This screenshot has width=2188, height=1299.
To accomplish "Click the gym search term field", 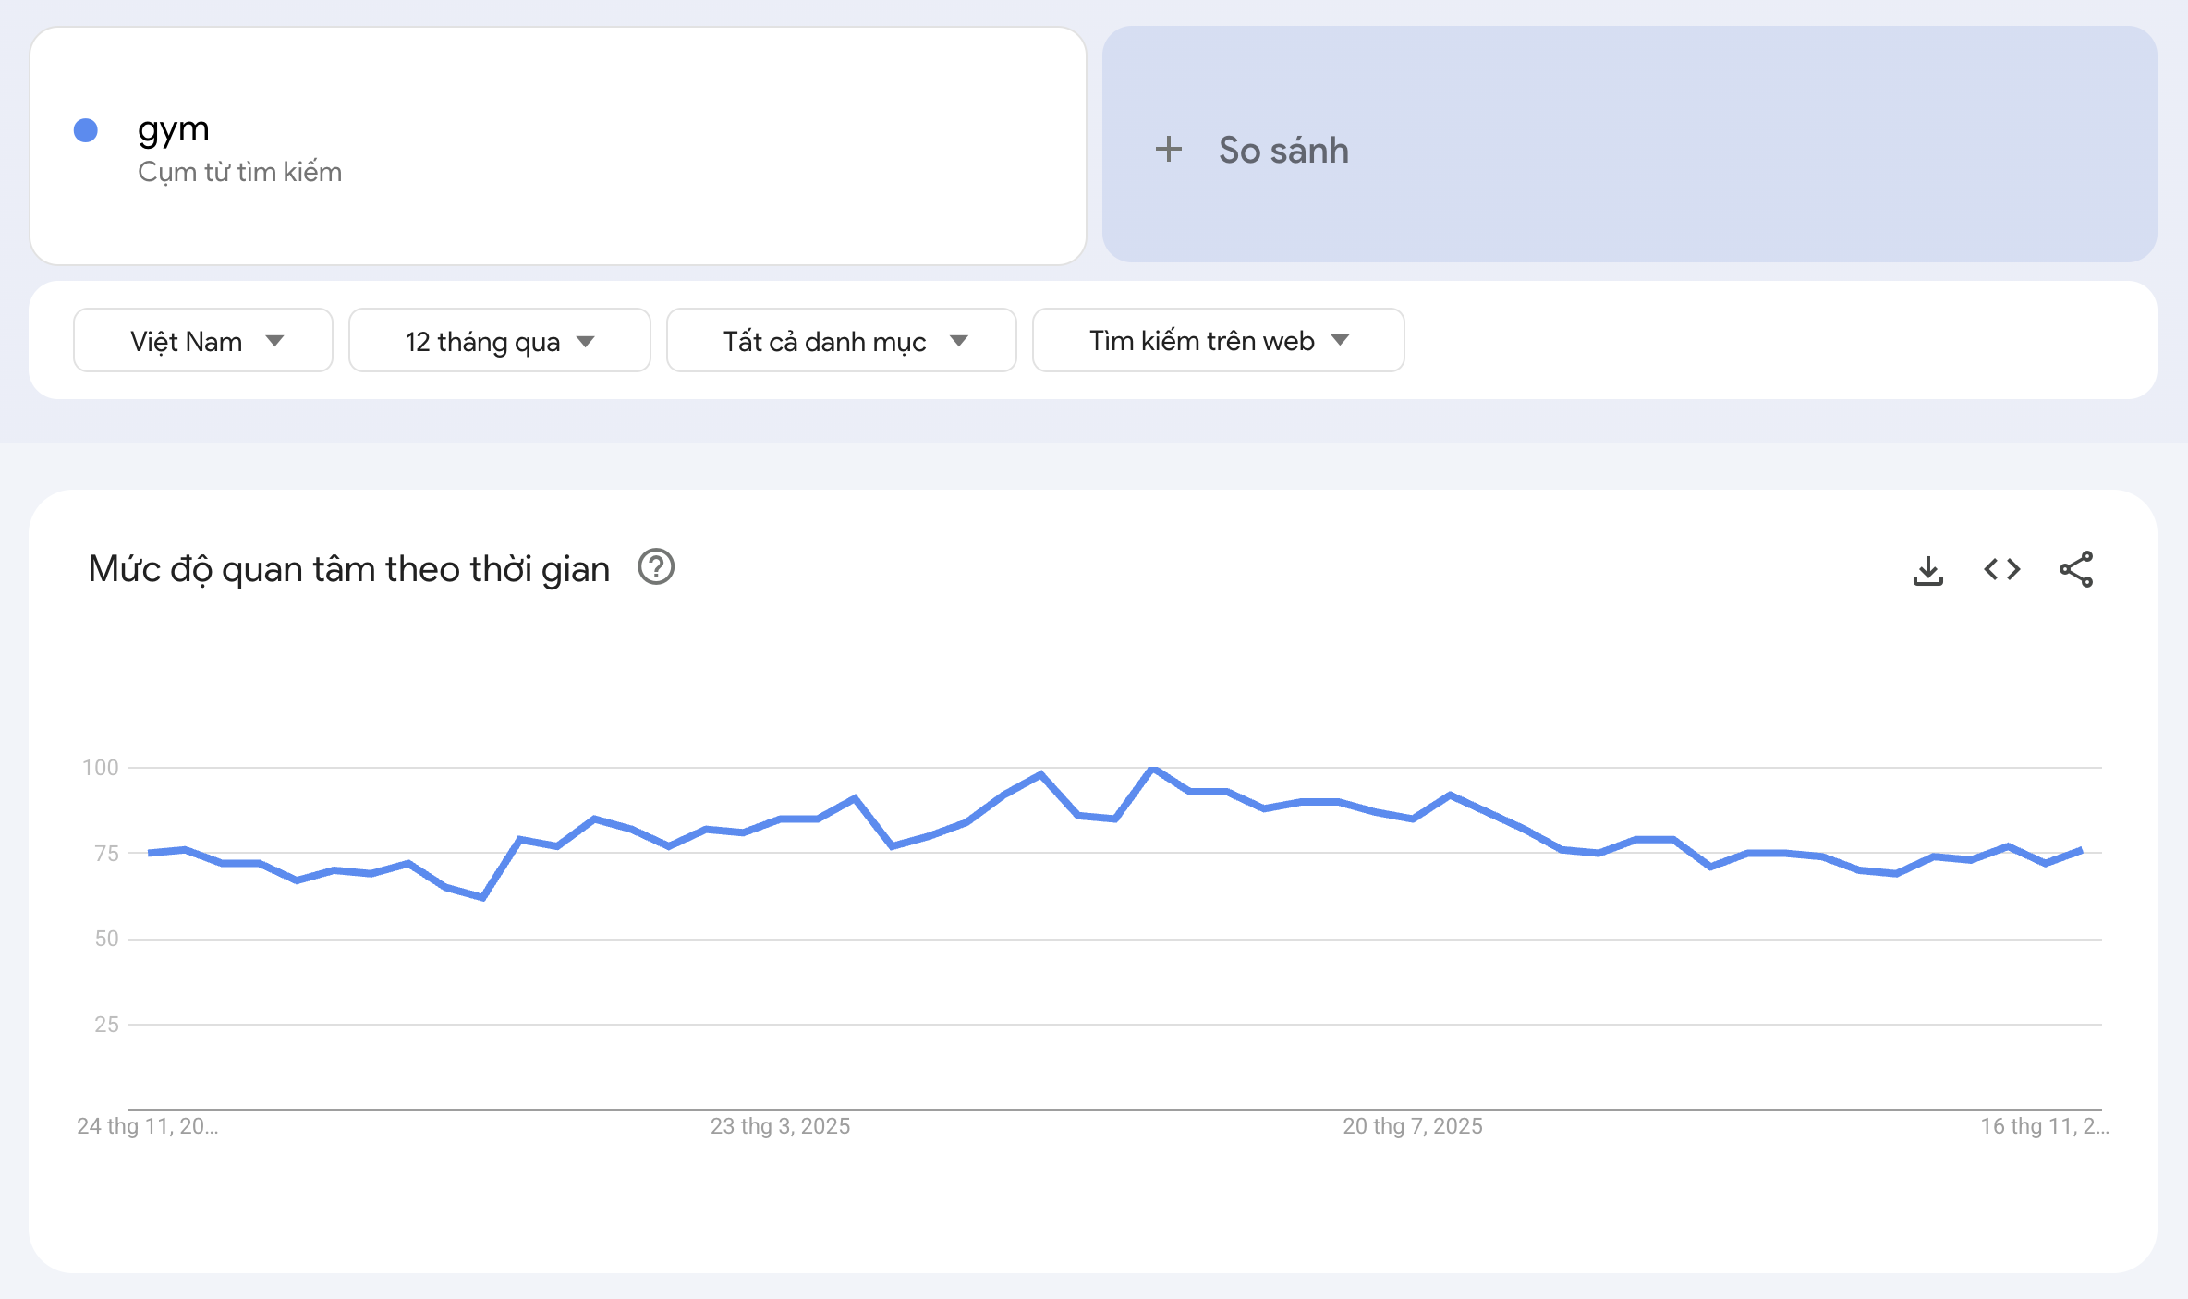I will click(x=174, y=128).
